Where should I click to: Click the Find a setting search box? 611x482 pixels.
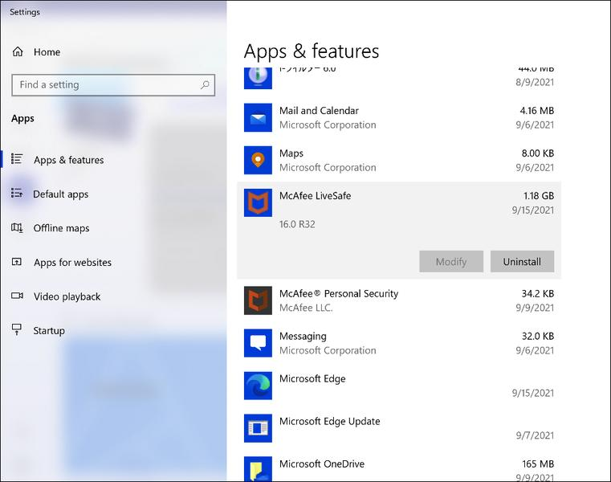pos(113,84)
